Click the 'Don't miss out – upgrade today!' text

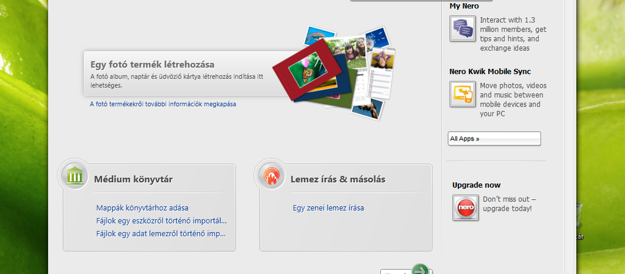(x=510, y=203)
